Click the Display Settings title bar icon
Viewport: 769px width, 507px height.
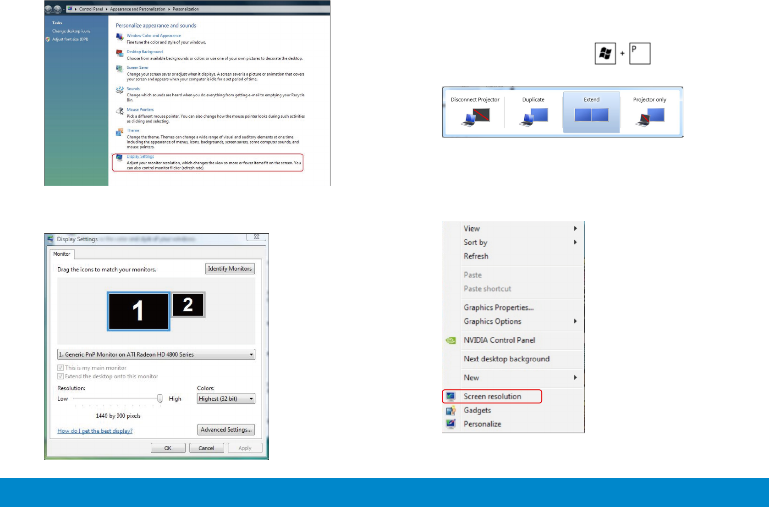point(50,239)
